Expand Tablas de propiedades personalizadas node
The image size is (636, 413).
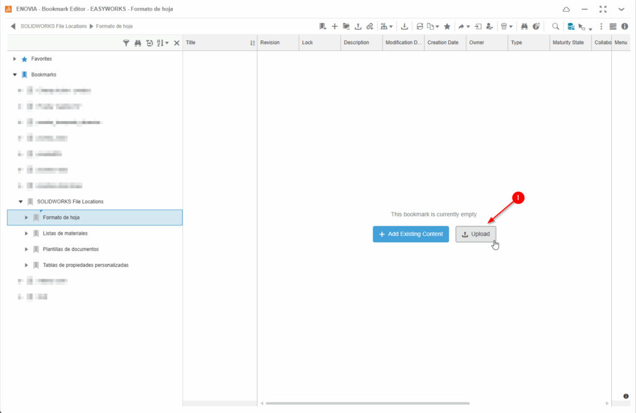pos(26,265)
